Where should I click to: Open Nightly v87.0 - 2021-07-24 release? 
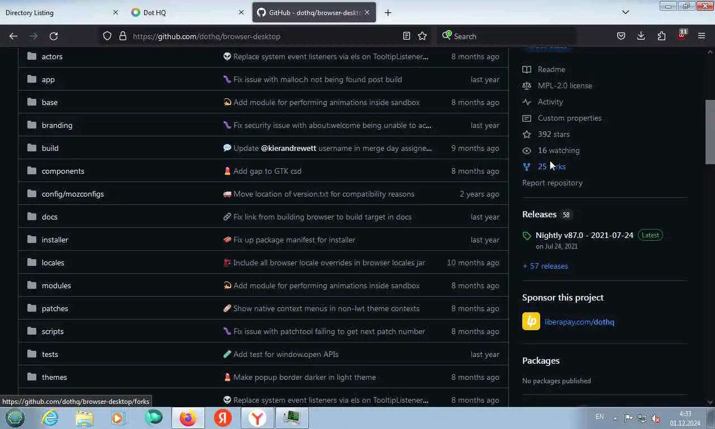[584, 235]
